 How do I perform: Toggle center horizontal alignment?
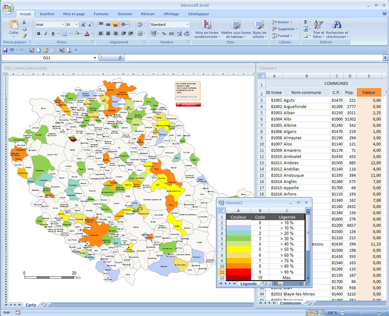pyautogui.click(x=108, y=33)
